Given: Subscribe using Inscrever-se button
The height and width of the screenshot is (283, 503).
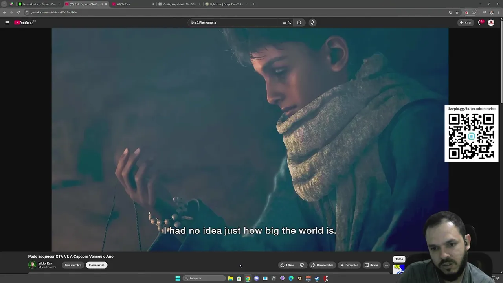Looking at the screenshot, I should 97,265.
